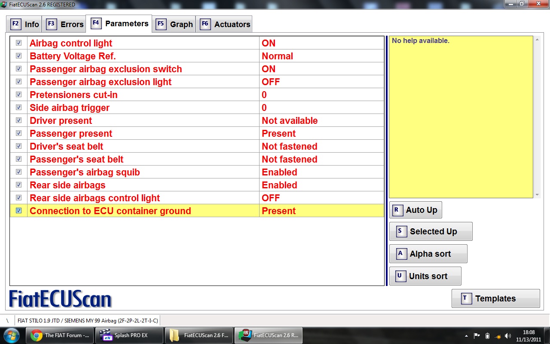The height and width of the screenshot is (344, 550).
Task: Click the help panel scrollbar down arrow
Action: pos(537,195)
